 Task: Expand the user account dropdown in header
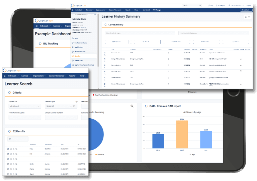click(236, 5)
